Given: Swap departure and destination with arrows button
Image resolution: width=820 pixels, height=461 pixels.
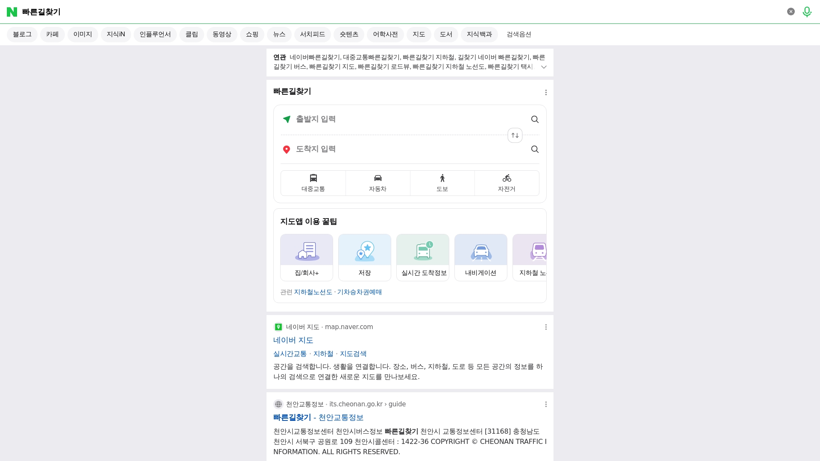Looking at the screenshot, I should coord(515,135).
